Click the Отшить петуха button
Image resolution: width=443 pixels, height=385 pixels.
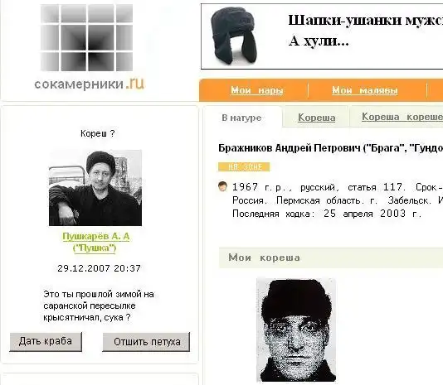click(x=146, y=342)
